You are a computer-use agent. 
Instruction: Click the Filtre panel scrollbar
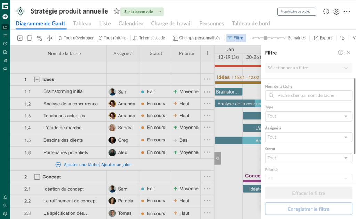point(354,116)
